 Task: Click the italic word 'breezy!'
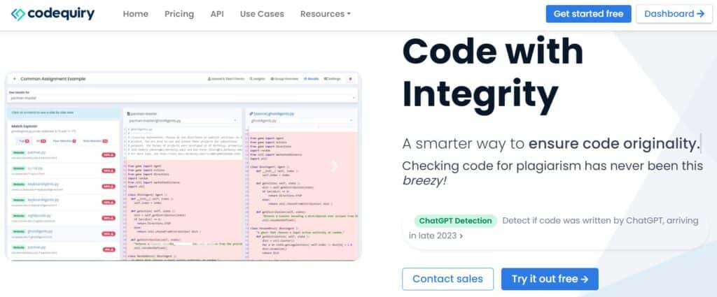pos(424,181)
